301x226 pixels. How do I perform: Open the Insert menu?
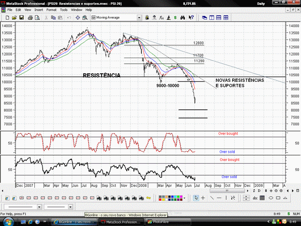(39, 10)
